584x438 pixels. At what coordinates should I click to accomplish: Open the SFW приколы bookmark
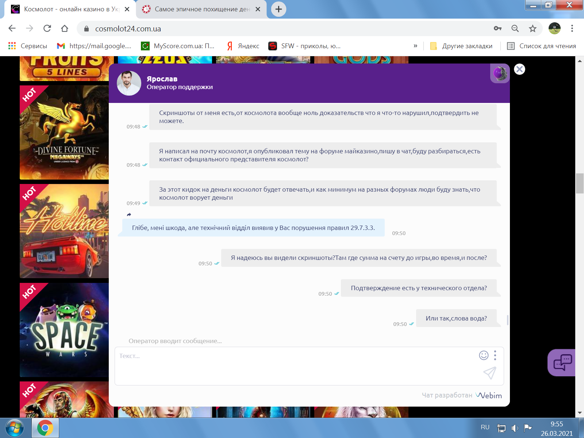coord(304,46)
